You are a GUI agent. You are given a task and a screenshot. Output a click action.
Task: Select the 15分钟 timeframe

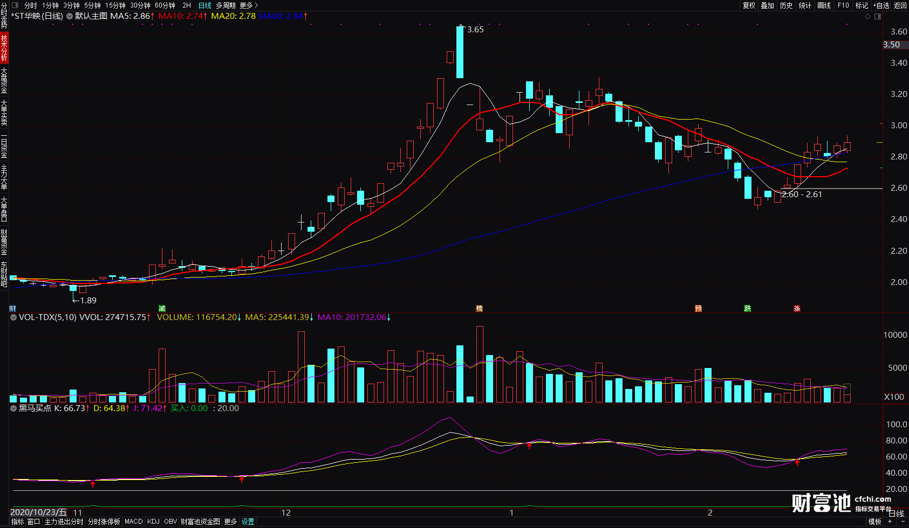coord(115,5)
